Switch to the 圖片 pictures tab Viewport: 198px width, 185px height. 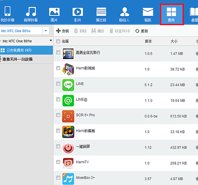coord(54,14)
